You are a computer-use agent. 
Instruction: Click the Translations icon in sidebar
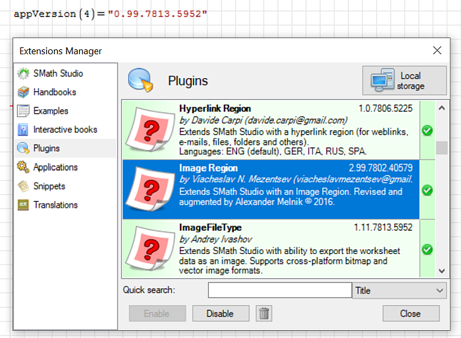click(x=23, y=205)
